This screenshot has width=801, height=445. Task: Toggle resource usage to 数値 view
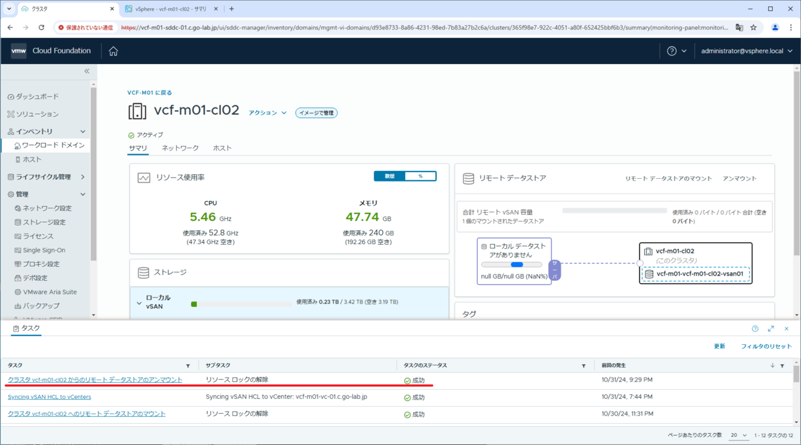[390, 176]
